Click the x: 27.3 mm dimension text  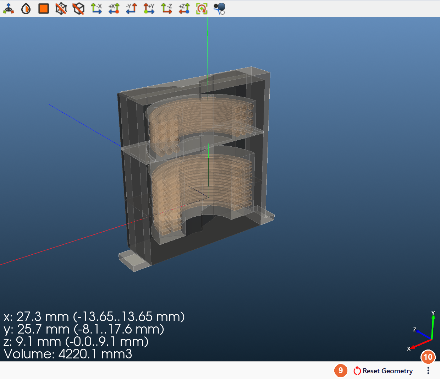tap(94, 316)
